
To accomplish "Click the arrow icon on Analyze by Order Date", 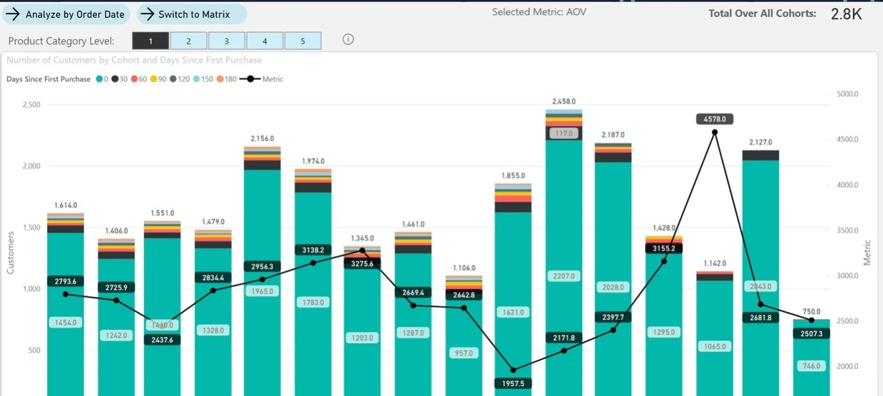I will pyautogui.click(x=12, y=14).
